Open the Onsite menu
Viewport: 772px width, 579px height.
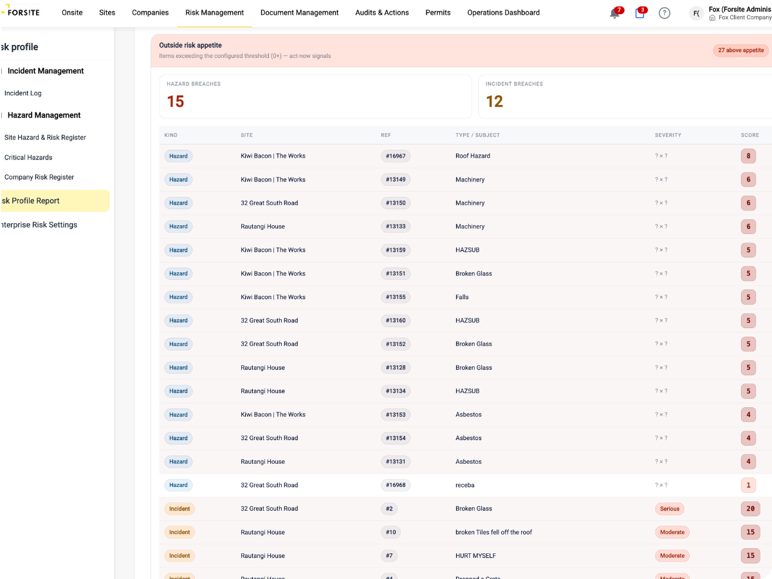click(x=72, y=12)
